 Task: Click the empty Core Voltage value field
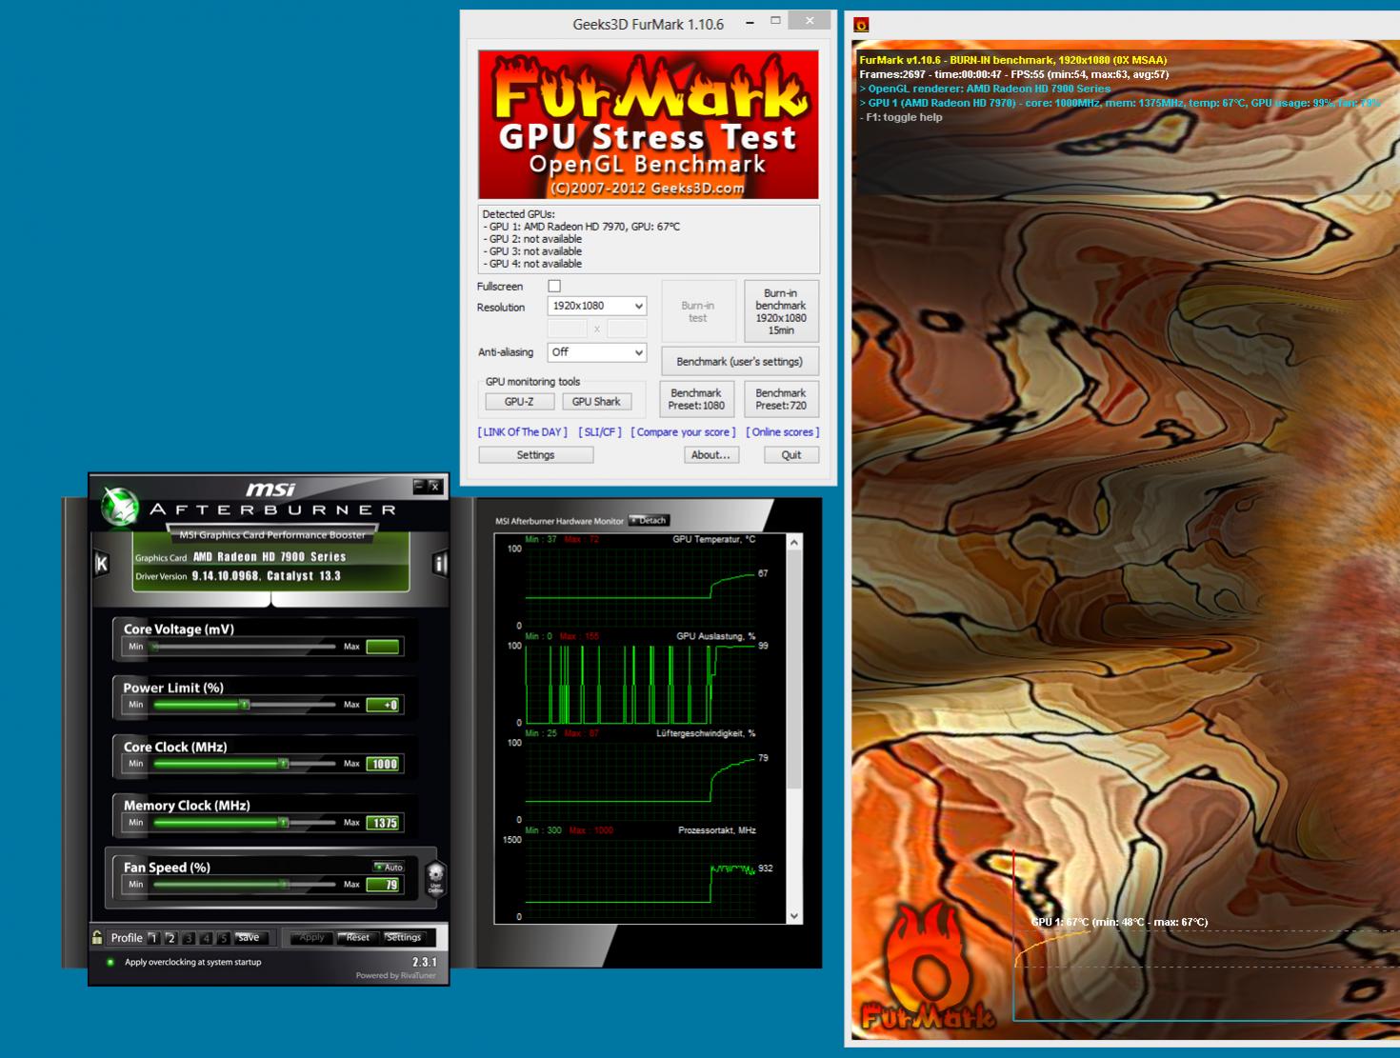click(x=384, y=647)
